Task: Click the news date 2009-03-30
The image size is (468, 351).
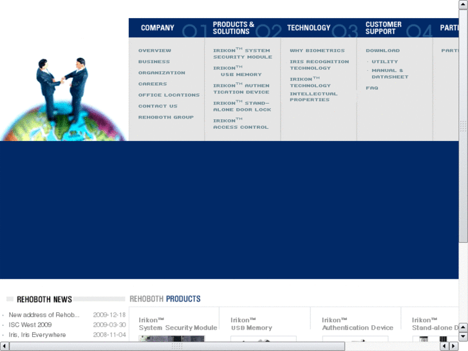Action: pos(109,325)
